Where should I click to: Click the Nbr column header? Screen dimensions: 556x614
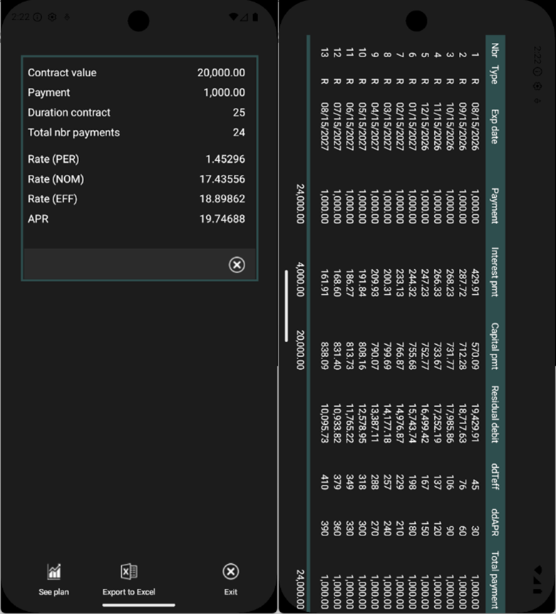point(495,50)
